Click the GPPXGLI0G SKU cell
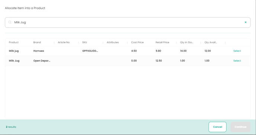The height and width of the screenshot is (135, 256). click(90, 51)
